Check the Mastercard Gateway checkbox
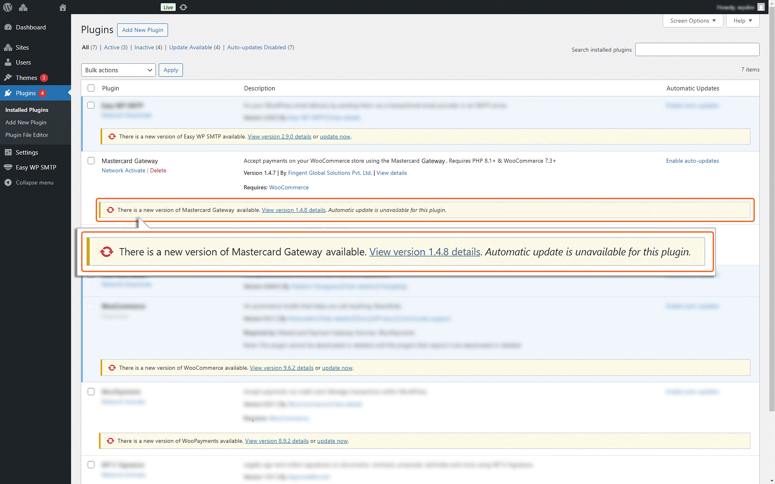 tap(91, 161)
